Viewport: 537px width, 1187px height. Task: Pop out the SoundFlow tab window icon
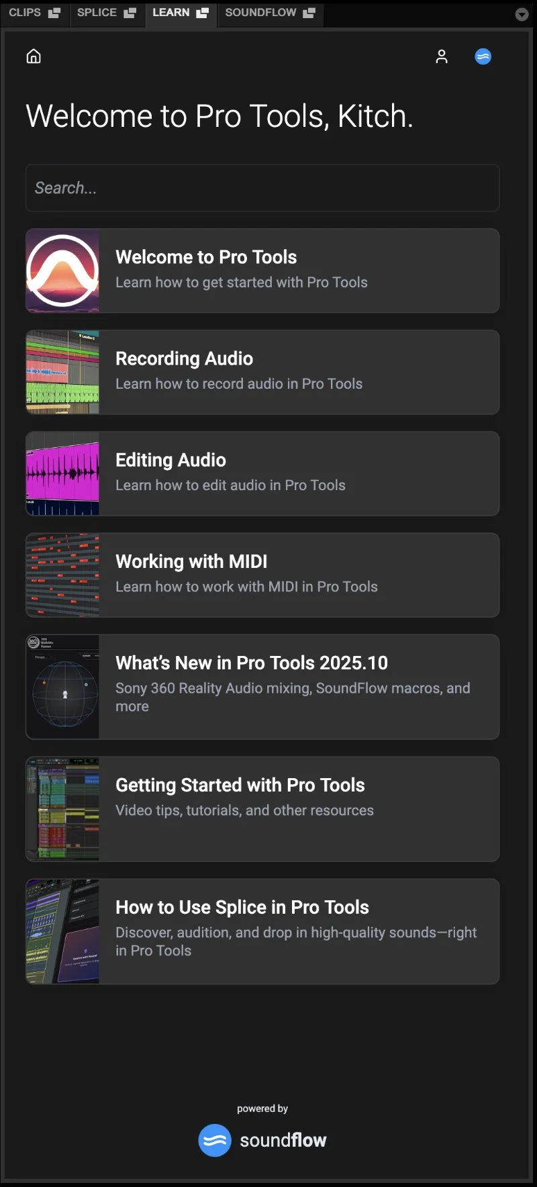[309, 13]
